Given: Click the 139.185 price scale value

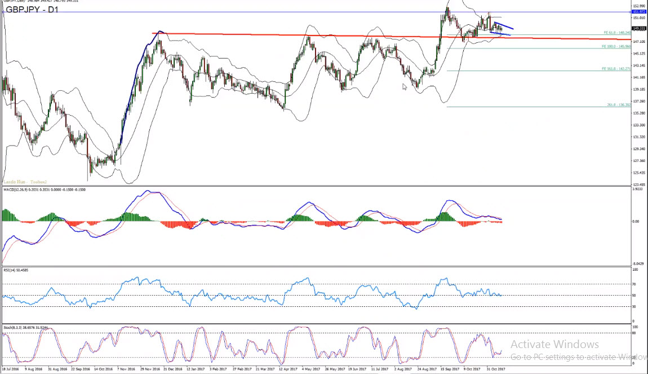Looking at the screenshot, I should [639, 89].
